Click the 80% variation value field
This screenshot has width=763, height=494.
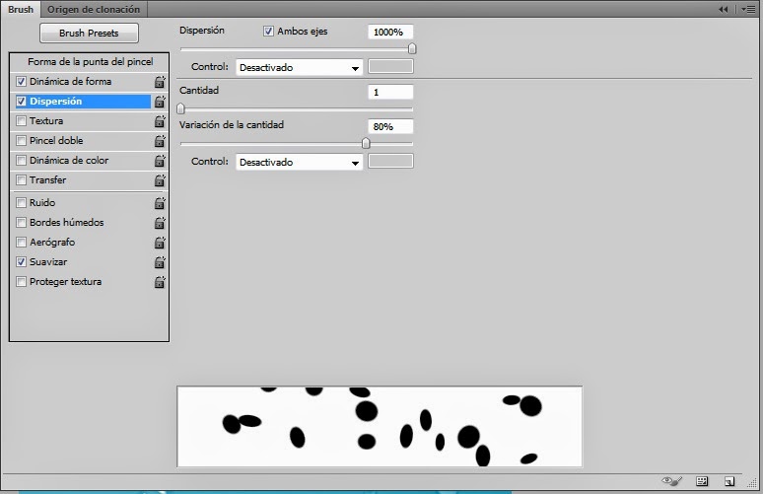(390, 126)
